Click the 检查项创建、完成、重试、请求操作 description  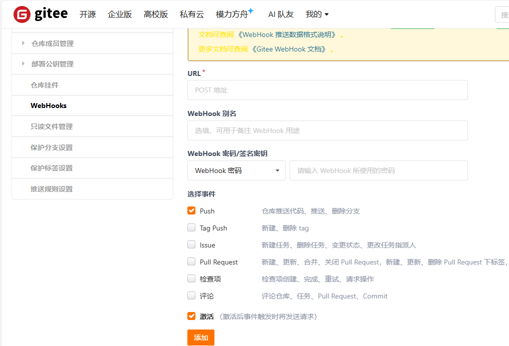pos(318,279)
